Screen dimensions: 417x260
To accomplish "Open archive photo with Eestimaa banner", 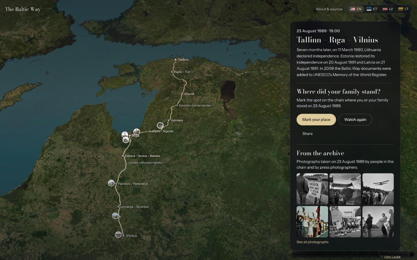I will 345,189.
